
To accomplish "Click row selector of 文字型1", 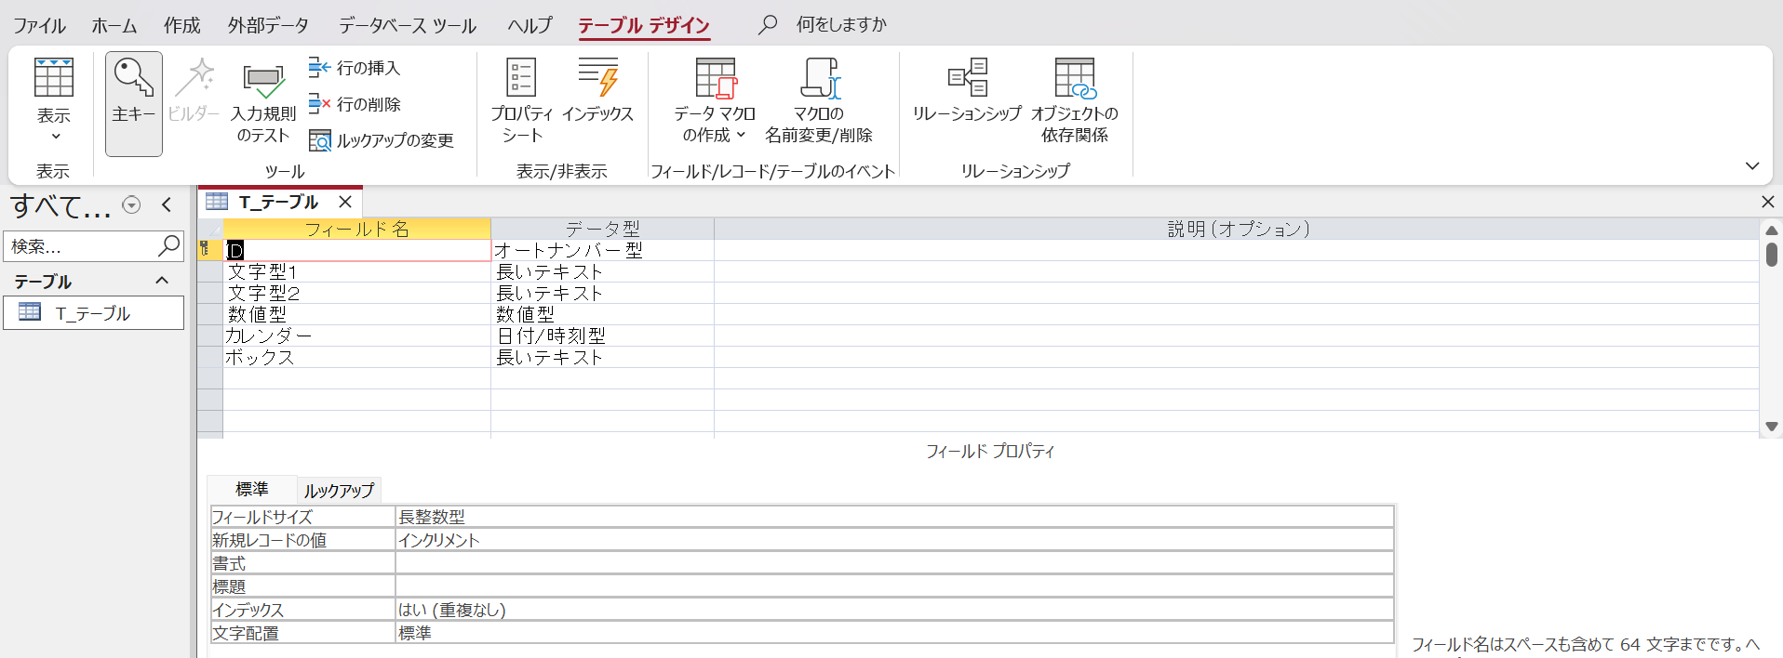I will (x=209, y=271).
